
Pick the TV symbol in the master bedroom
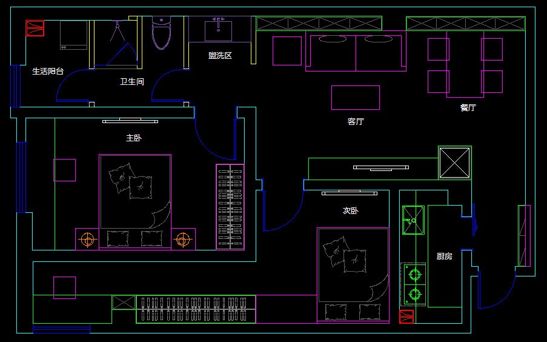130,121
